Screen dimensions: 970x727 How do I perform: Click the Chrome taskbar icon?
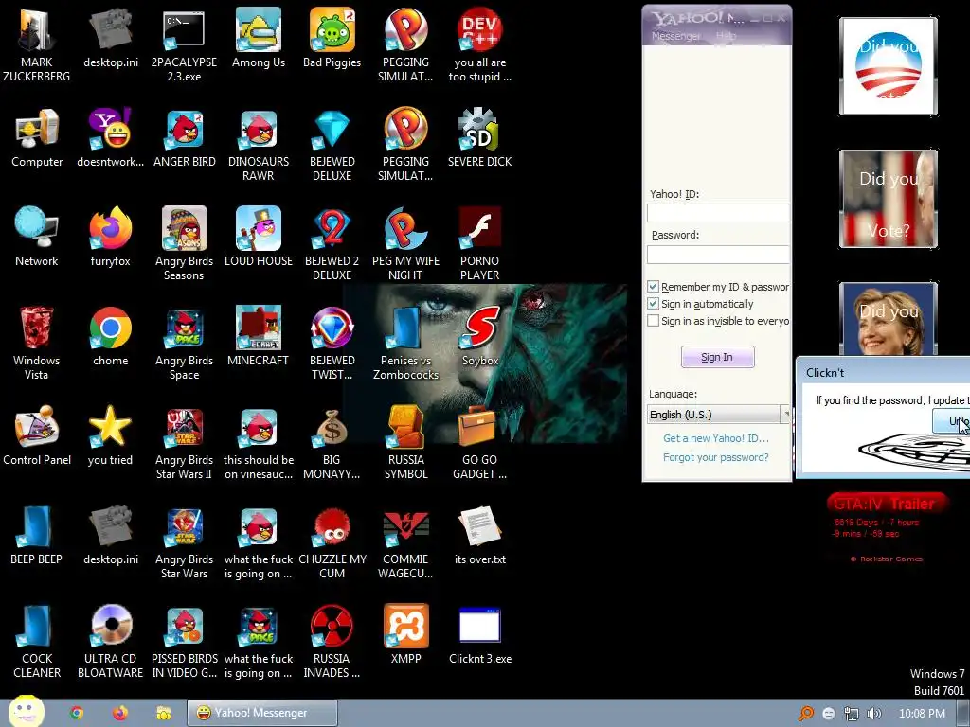coord(77,713)
